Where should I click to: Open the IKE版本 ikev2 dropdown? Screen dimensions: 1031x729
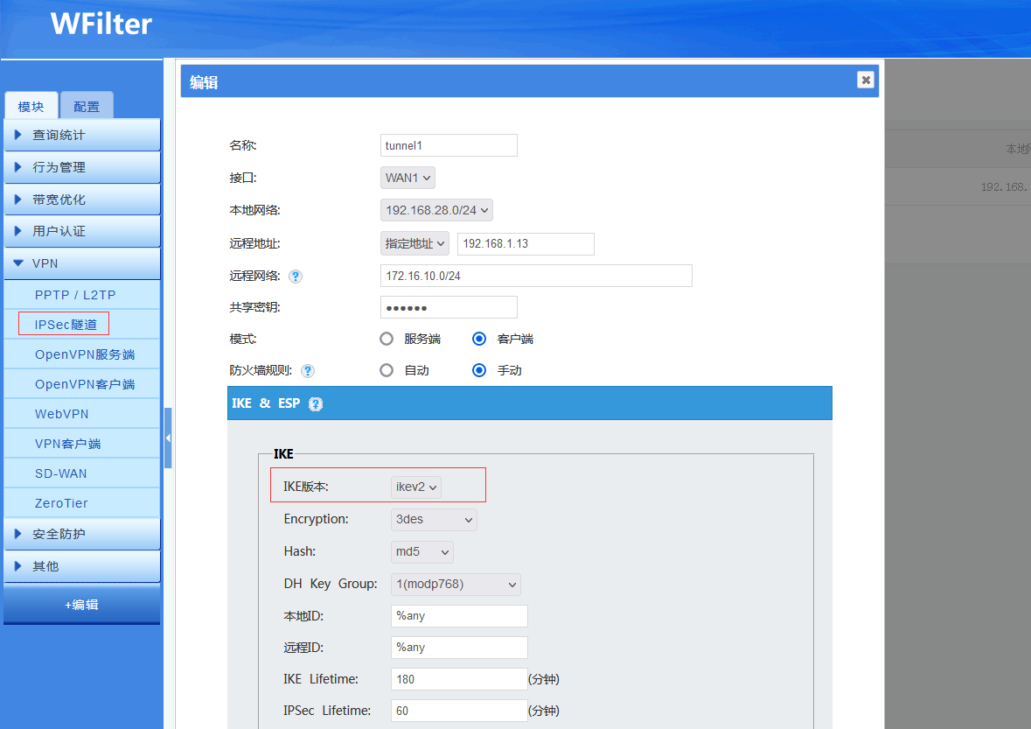[415, 487]
